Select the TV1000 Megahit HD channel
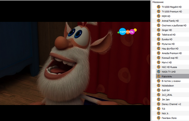Screen dimensions: 189x121 coord(172,7)
